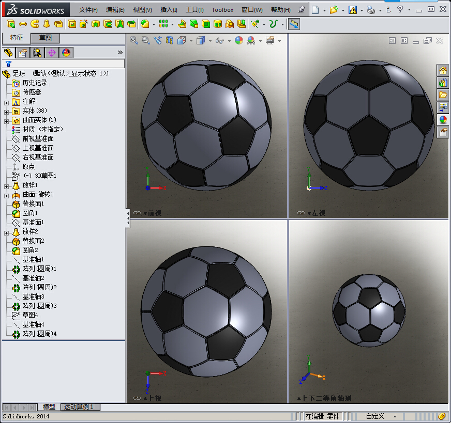Screen dimensions: 451x423
Task: Click the Apply Scene icon
Action: click(x=251, y=40)
